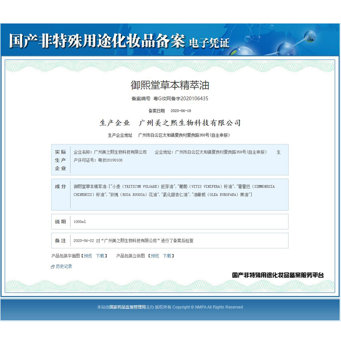
Task: Click the 产品包装平面图 label
Action: [66, 256]
